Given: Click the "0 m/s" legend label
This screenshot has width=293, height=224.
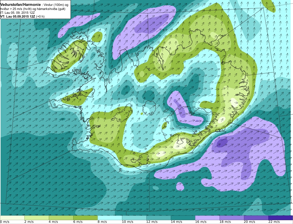Looking at the screenshot, I should coord(5,222).
